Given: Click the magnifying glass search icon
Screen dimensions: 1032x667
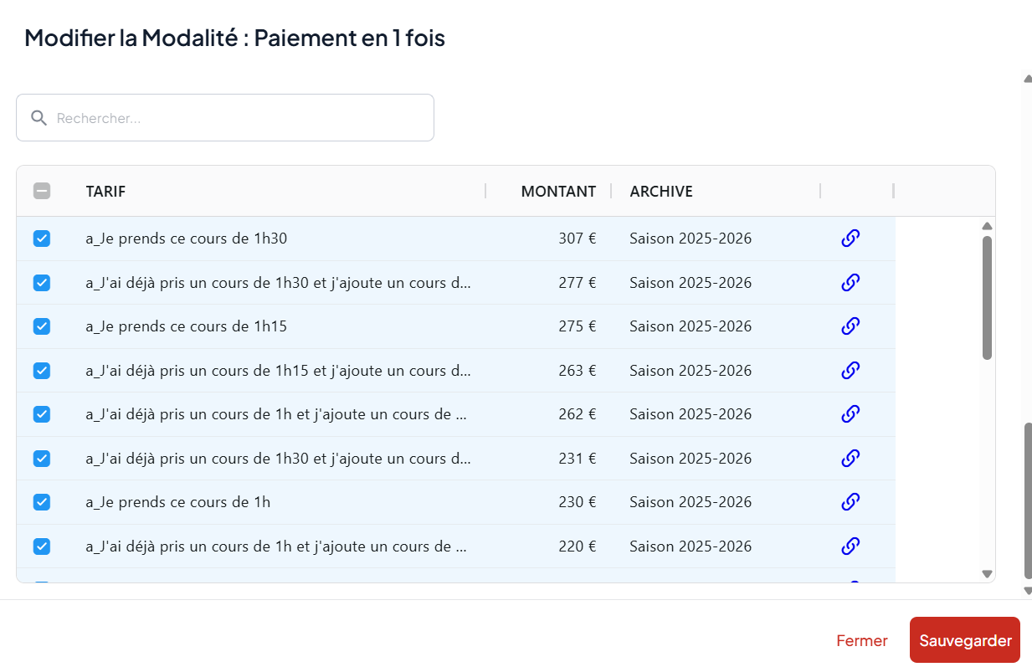Looking at the screenshot, I should pos(39,118).
